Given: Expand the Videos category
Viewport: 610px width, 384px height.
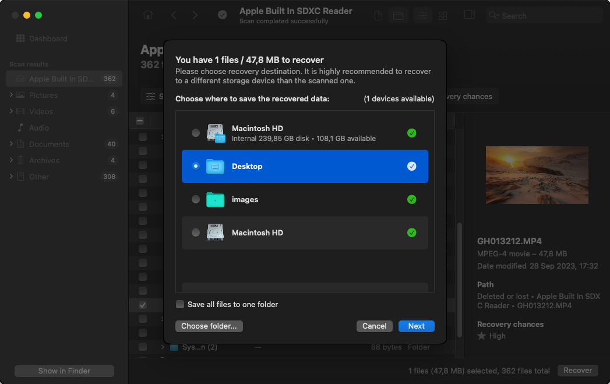Looking at the screenshot, I should pyautogui.click(x=11, y=111).
